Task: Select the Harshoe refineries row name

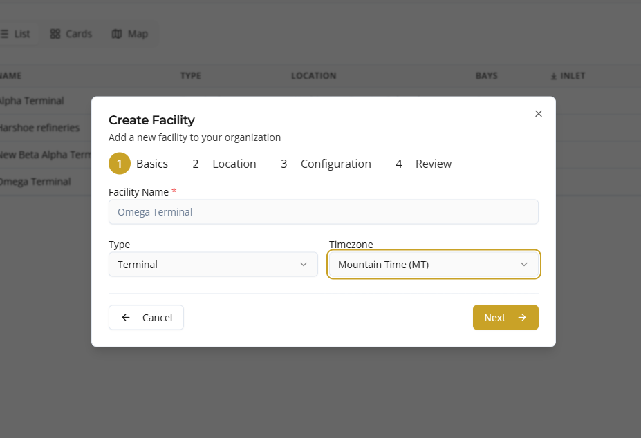Action: pyautogui.click(x=39, y=128)
